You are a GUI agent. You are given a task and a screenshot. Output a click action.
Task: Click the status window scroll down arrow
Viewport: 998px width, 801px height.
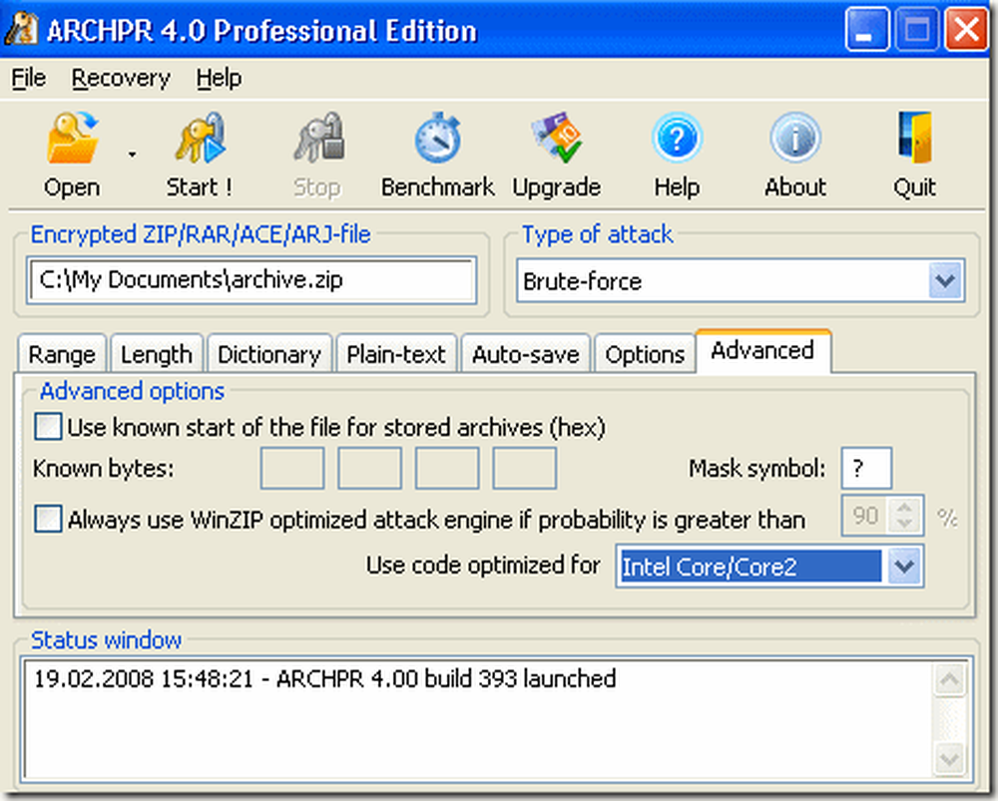[x=950, y=758]
